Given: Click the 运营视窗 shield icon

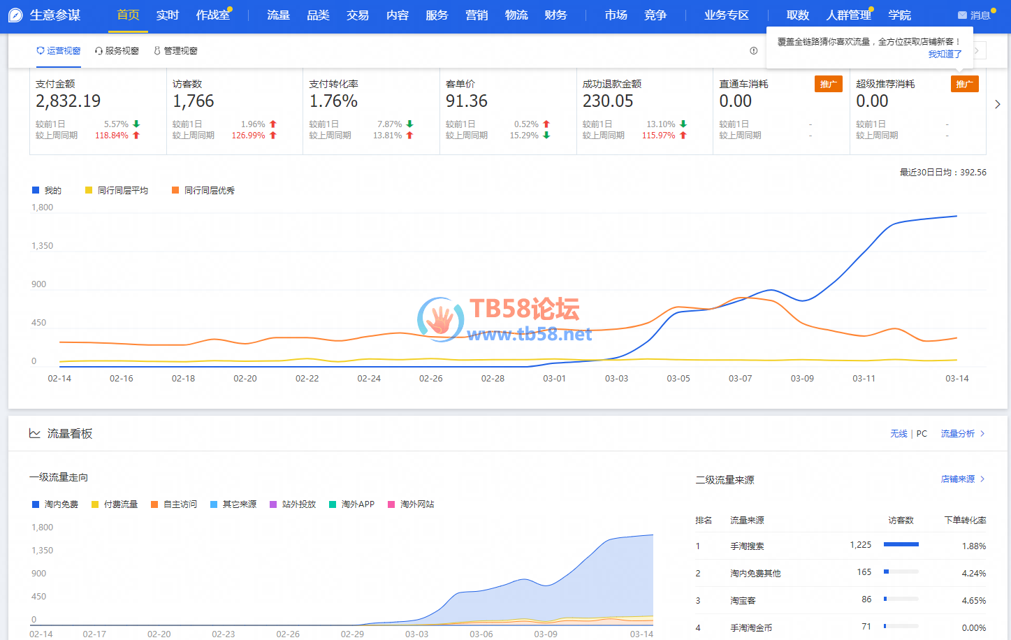Looking at the screenshot, I should (x=41, y=51).
